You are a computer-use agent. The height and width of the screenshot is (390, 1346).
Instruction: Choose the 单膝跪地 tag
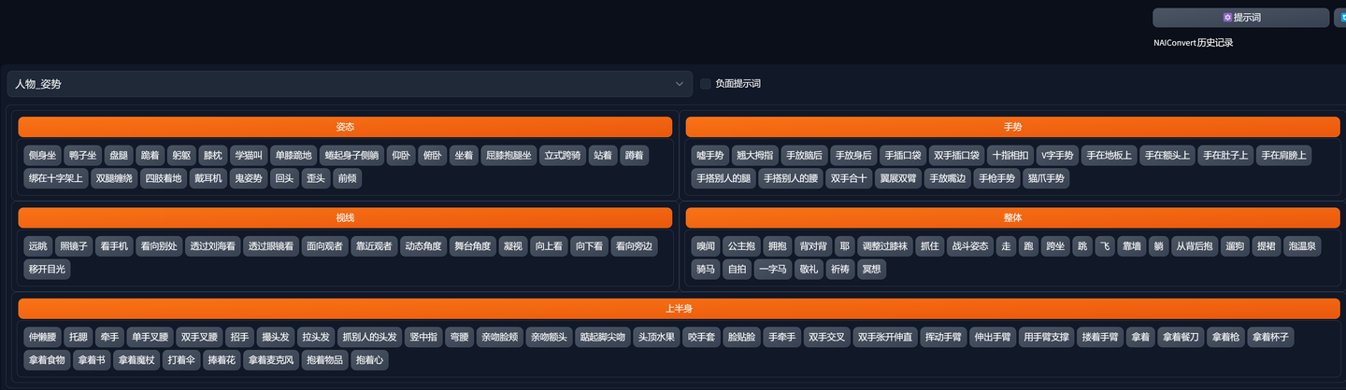tap(294, 156)
